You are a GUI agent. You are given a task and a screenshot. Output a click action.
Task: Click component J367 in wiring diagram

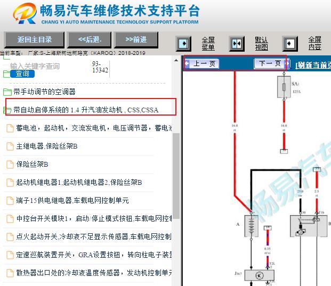pyautogui.click(x=260, y=275)
